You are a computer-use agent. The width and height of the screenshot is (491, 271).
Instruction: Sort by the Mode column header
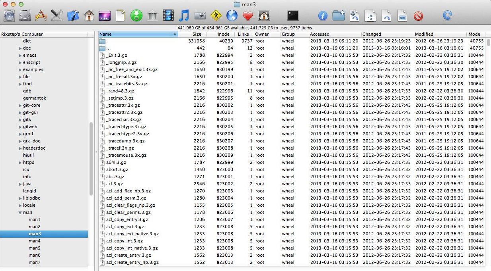[x=476, y=34]
